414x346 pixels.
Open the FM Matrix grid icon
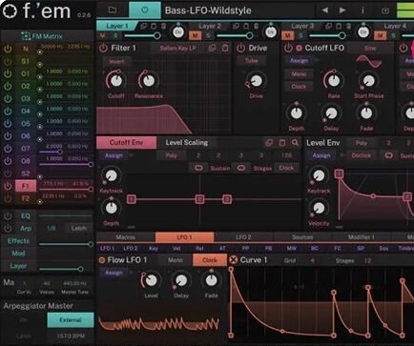[x=26, y=36]
